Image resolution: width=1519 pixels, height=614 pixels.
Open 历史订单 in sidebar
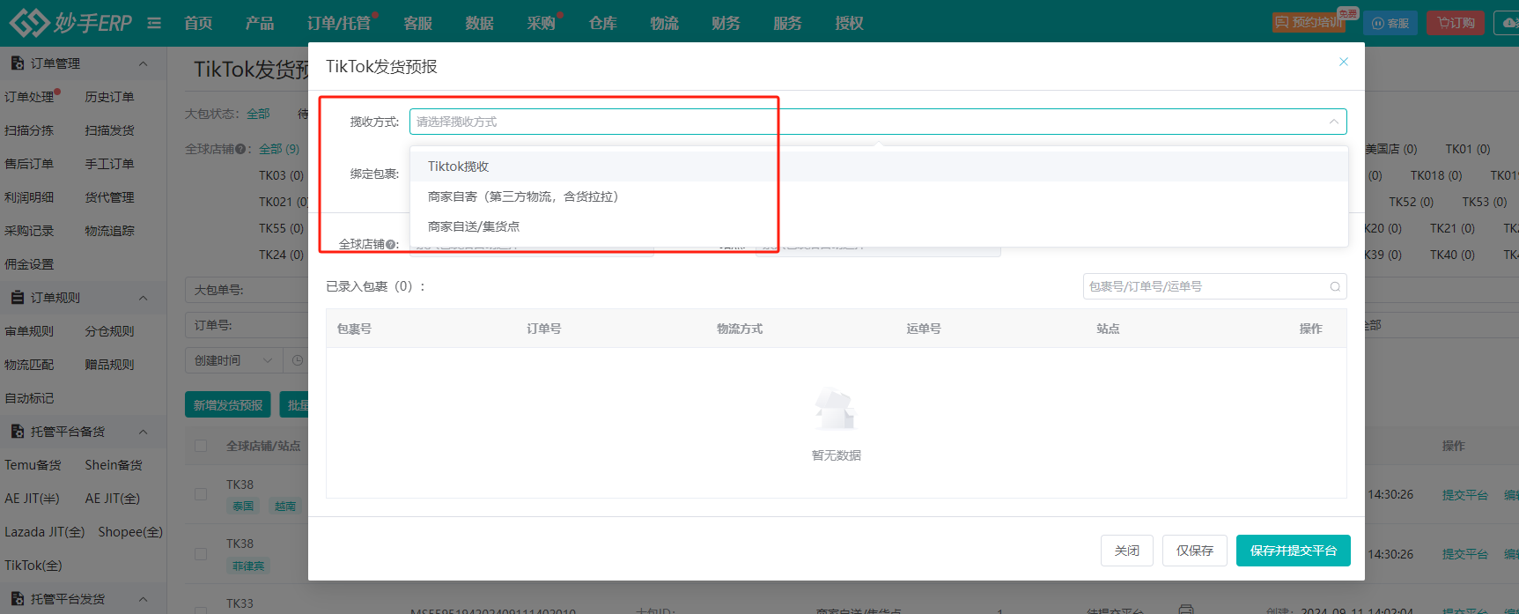(x=110, y=97)
